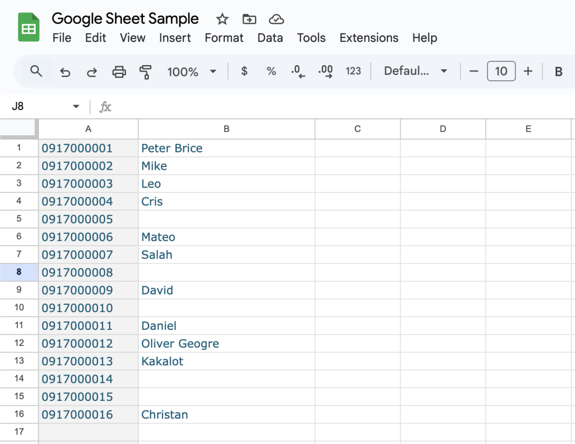Click the Google Sheets home logo

(29, 27)
